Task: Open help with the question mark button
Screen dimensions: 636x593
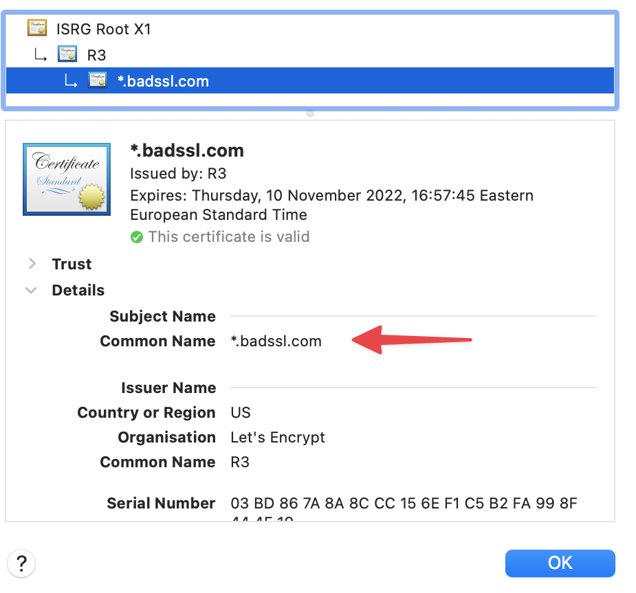Action: [21, 563]
